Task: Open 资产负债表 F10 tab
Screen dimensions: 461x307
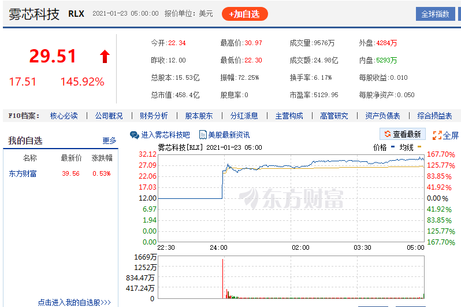Action: coord(382,116)
